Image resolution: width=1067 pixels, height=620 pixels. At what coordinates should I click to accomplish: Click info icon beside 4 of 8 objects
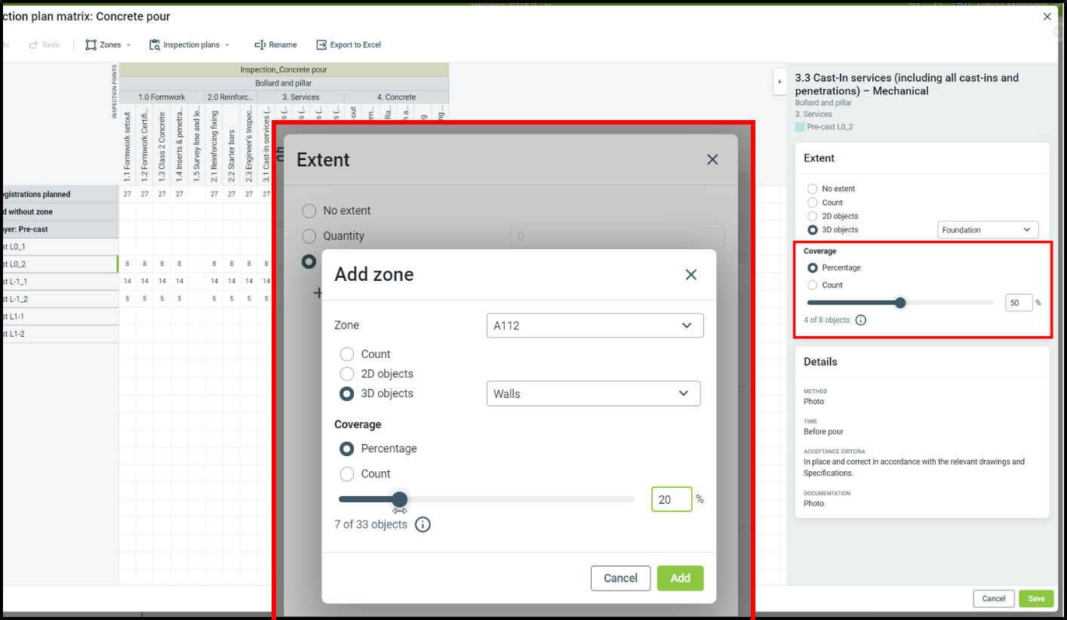pyautogui.click(x=861, y=320)
